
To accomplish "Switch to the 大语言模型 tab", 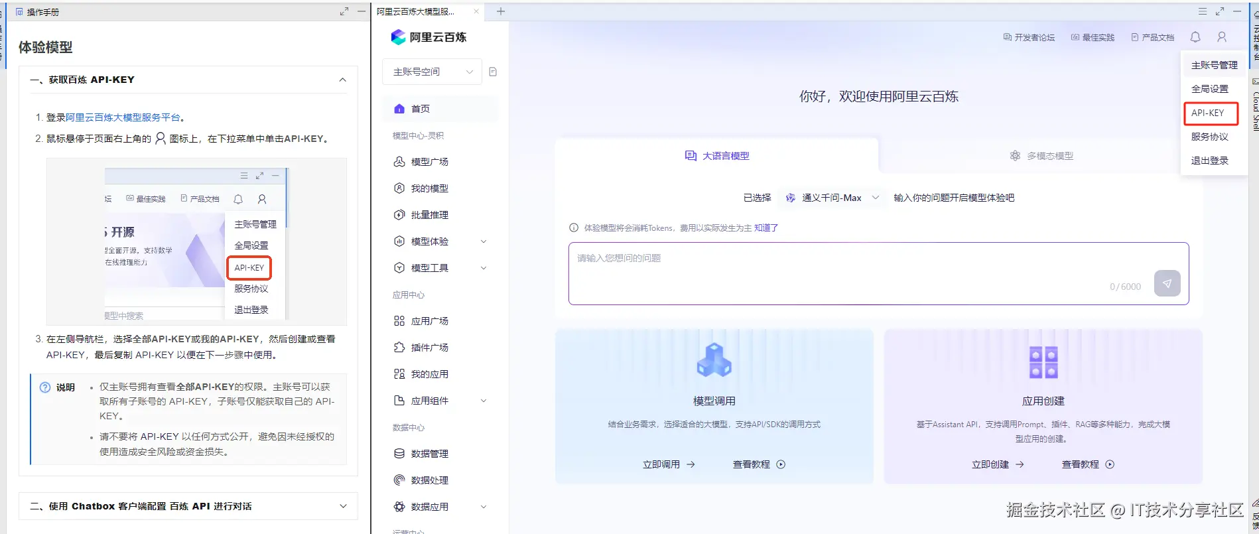I will [716, 156].
